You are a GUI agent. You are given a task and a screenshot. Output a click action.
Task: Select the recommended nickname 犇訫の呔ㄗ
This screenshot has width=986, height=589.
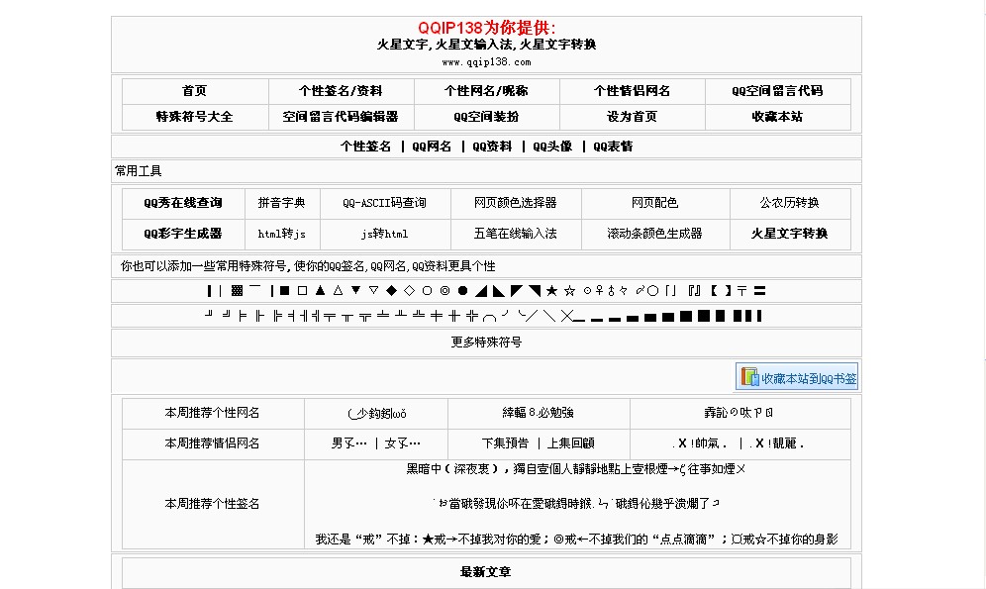(739, 413)
